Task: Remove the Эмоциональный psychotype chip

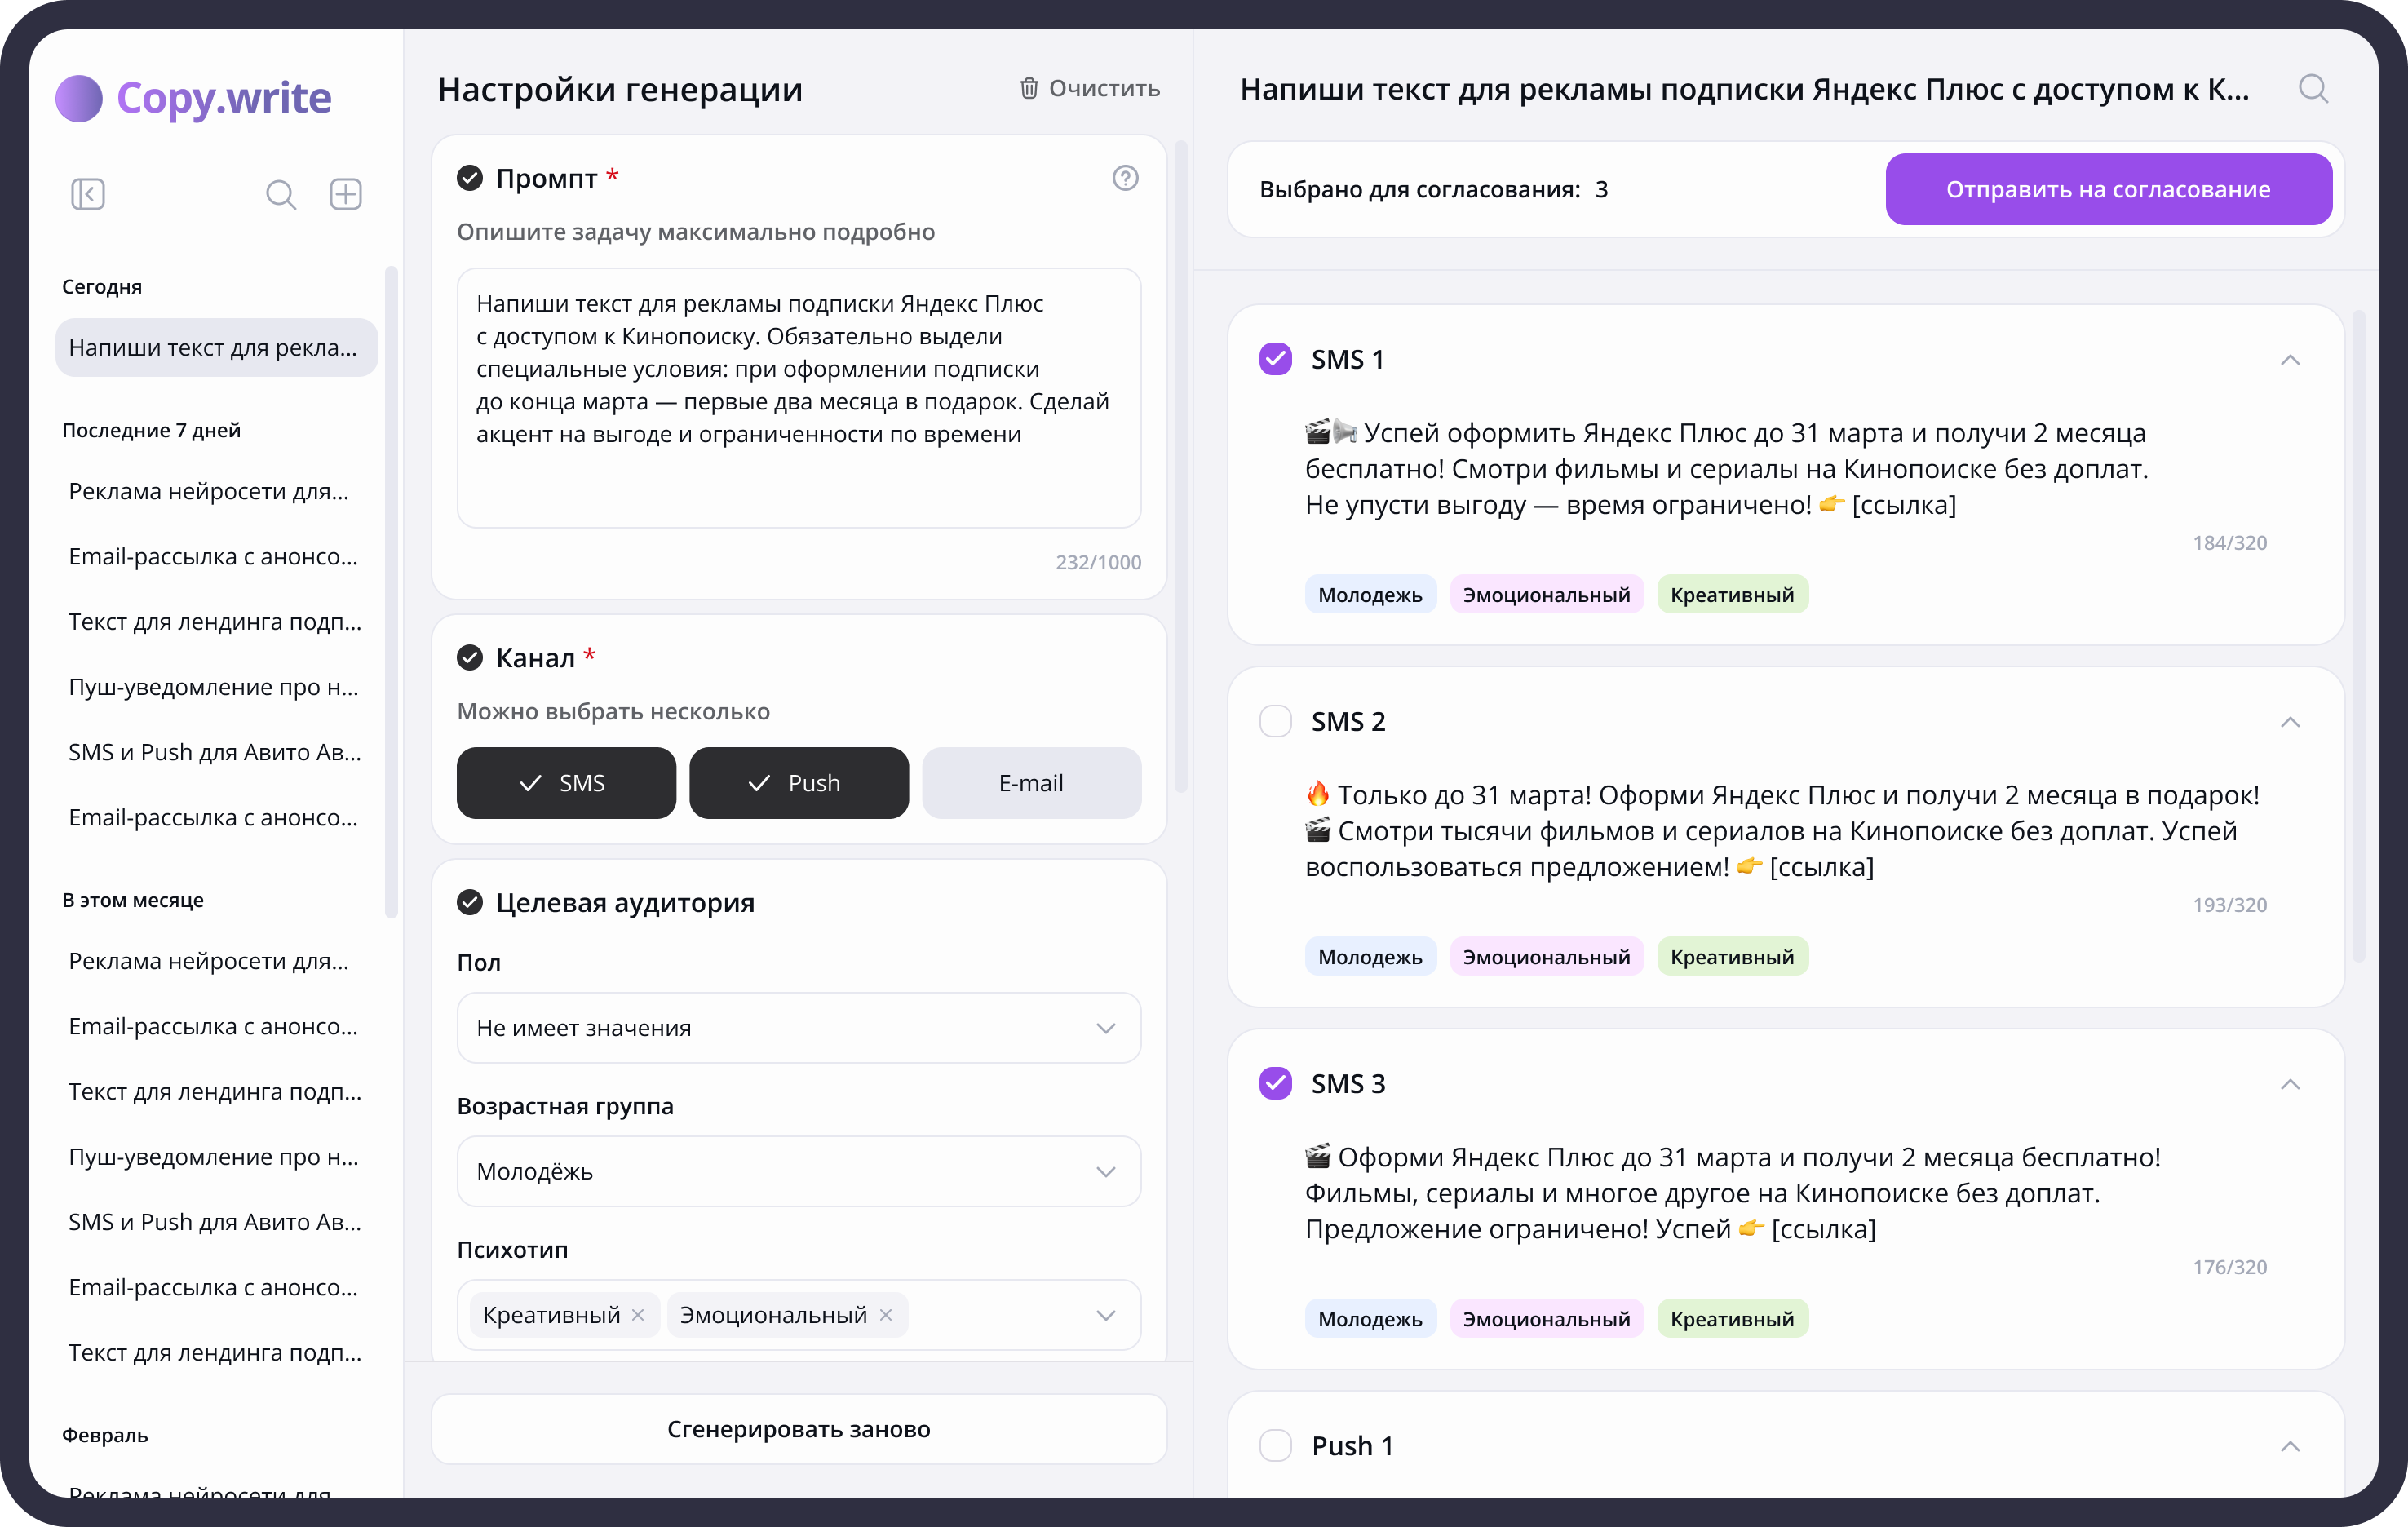Action: [885, 1315]
